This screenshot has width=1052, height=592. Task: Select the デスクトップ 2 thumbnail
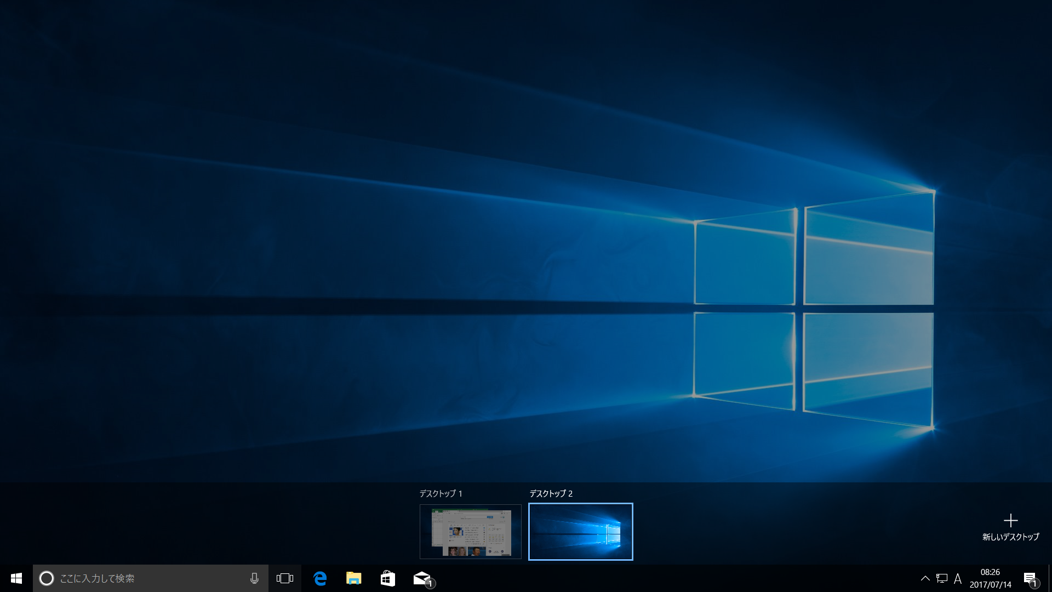click(x=580, y=531)
